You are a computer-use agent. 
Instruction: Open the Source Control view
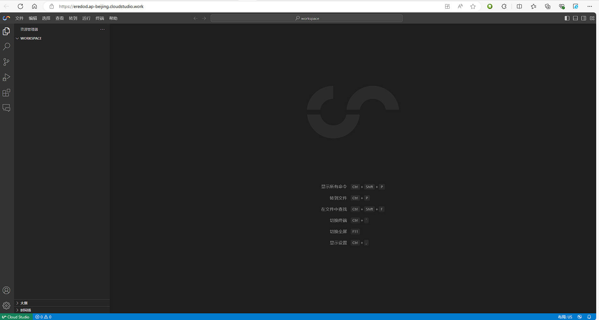click(x=6, y=62)
